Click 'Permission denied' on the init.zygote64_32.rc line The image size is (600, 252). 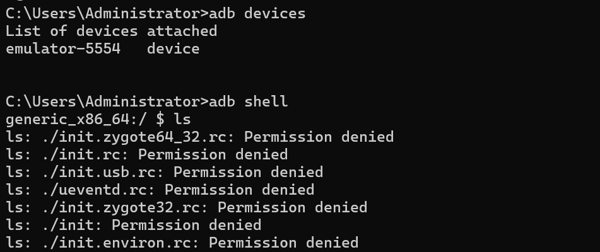(319, 137)
